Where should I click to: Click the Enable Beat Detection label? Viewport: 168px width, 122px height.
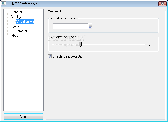click(69, 56)
